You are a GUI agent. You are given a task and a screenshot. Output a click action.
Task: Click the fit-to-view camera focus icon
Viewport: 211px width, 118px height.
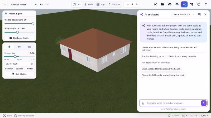click(x=155, y=4)
